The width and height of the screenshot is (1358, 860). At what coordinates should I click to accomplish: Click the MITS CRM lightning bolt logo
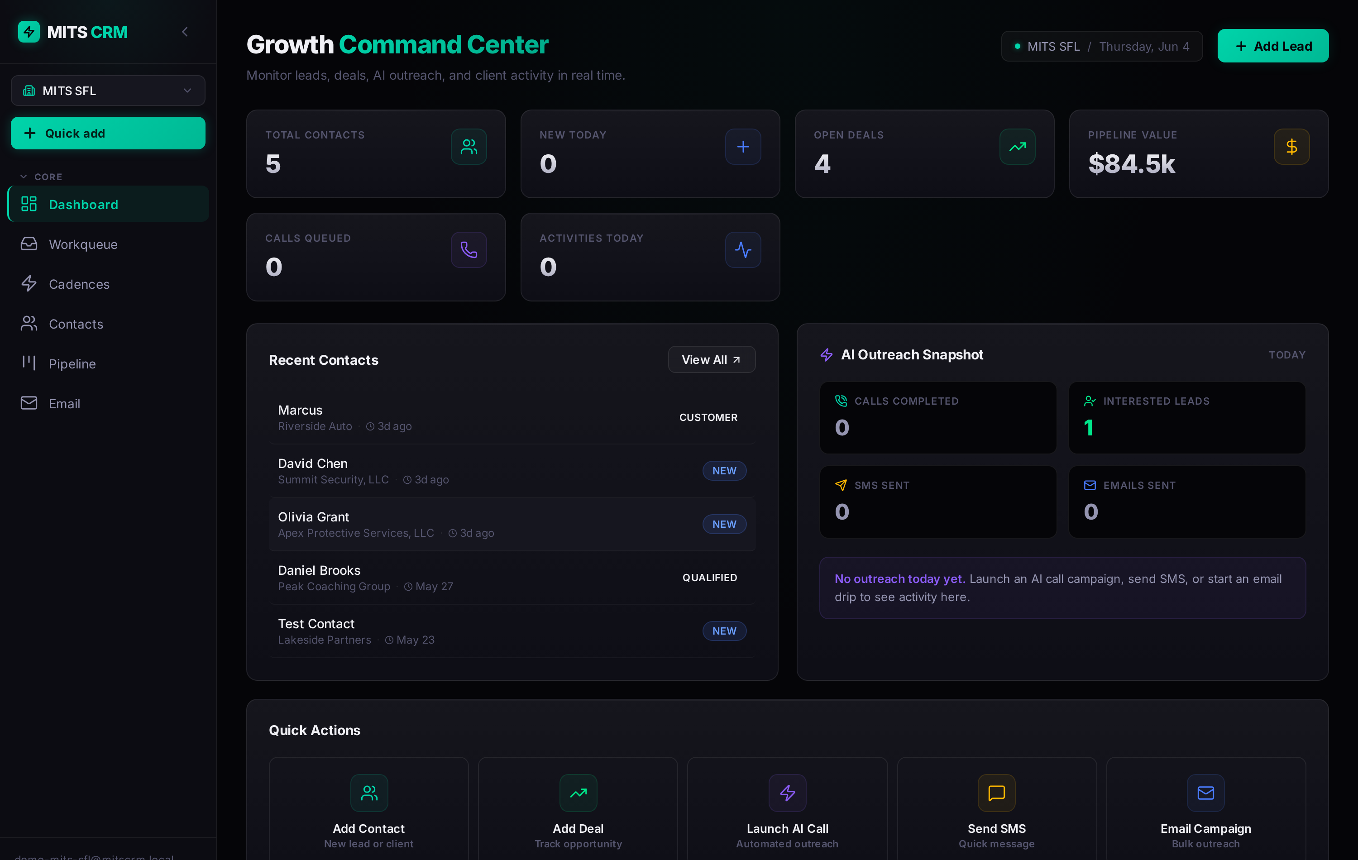coord(29,32)
